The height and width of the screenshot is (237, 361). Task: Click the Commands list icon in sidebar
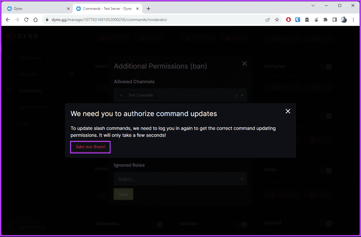point(10,91)
